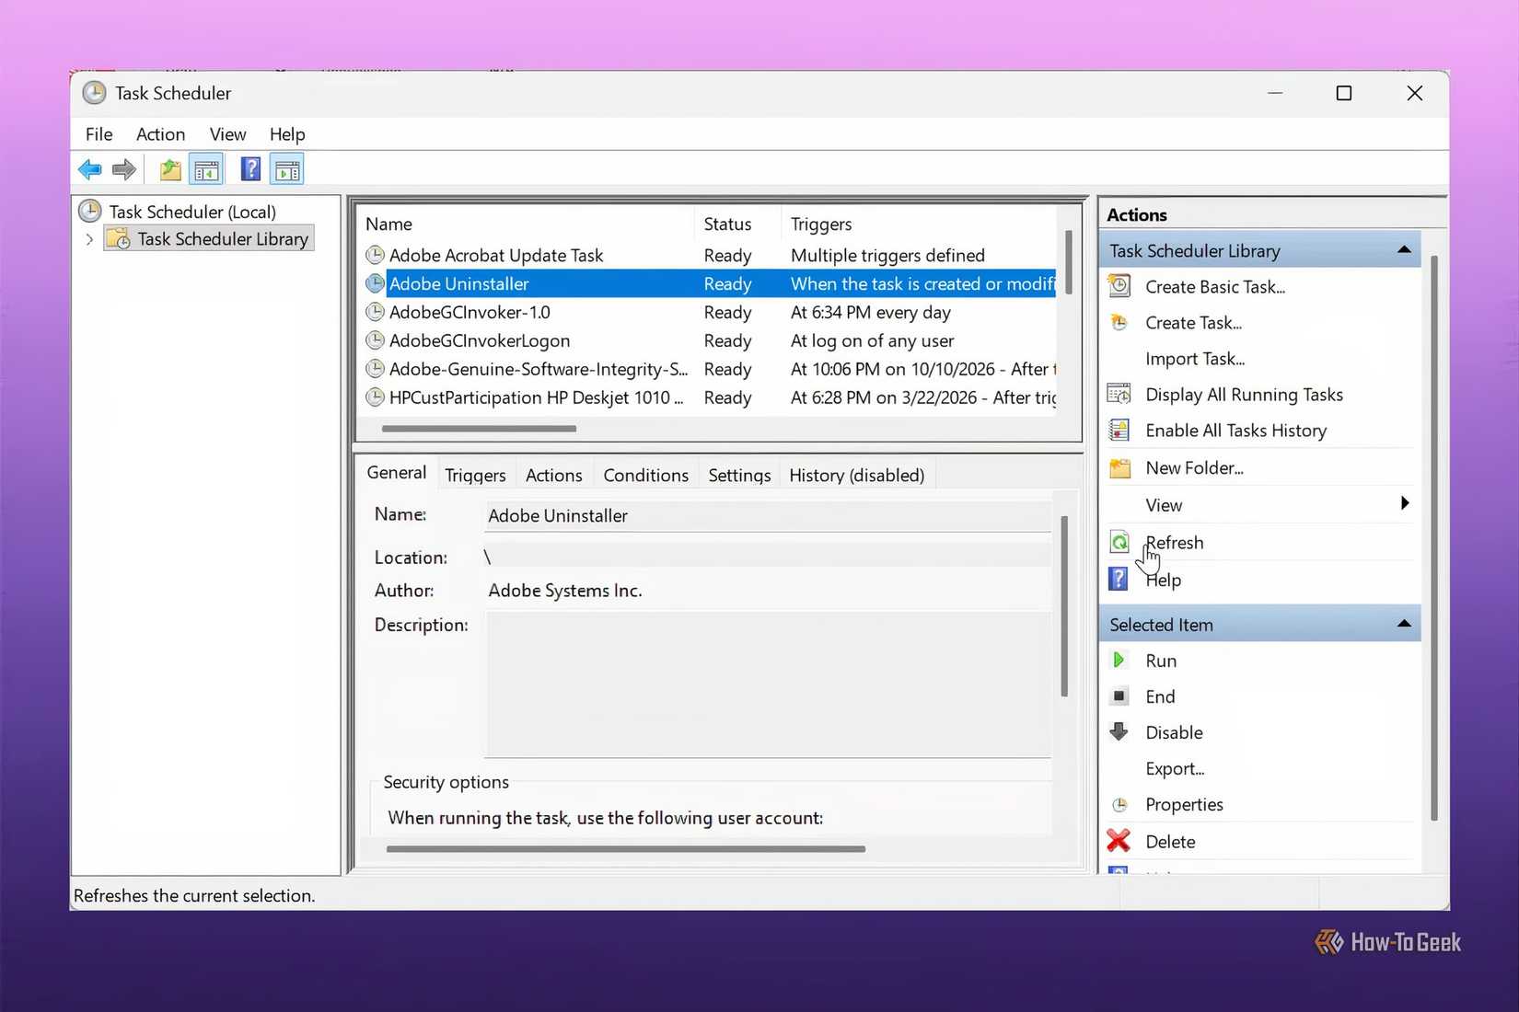Open the View menu in menu bar
This screenshot has height=1012, width=1519.
click(x=227, y=134)
